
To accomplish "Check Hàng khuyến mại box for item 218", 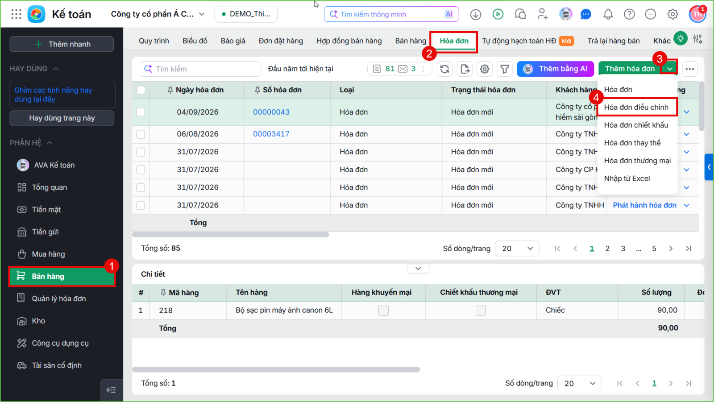I will coord(383,311).
